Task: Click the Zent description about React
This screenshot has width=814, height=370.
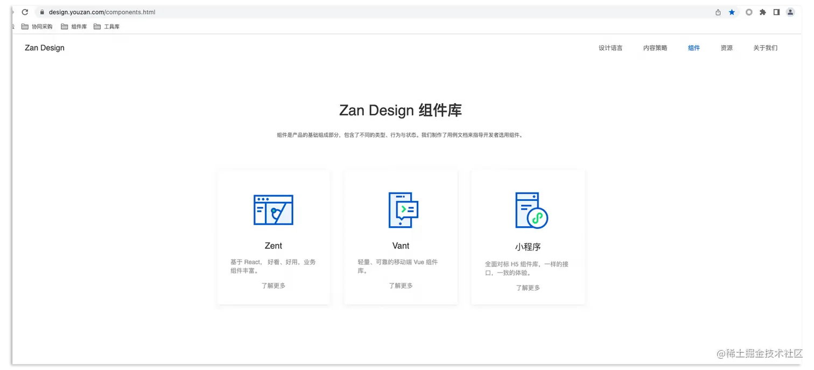Action: [x=273, y=266]
